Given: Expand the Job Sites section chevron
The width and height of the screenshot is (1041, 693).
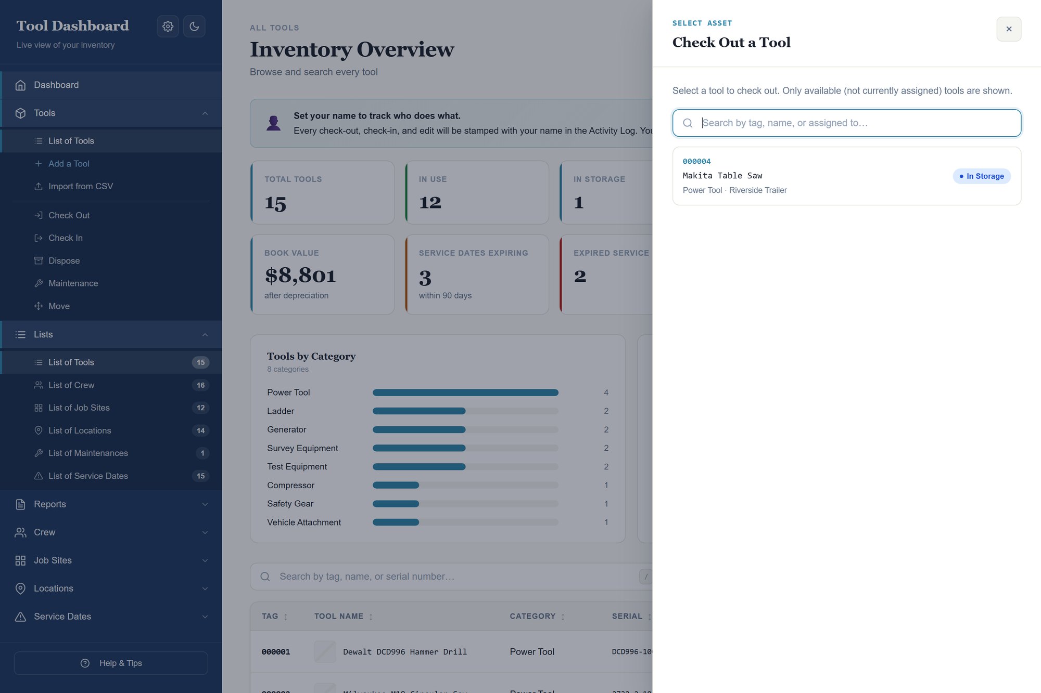Looking at the screenshot, I should tap(205, 560).
